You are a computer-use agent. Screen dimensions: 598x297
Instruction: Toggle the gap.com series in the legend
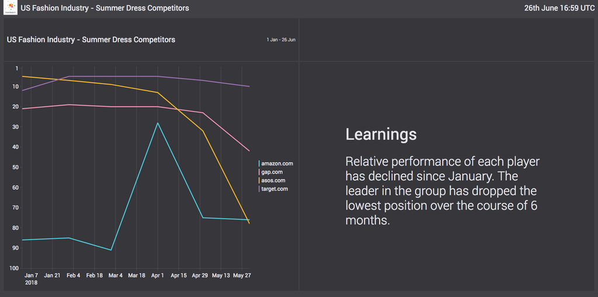pyautogui.click(x=272, y=172)
